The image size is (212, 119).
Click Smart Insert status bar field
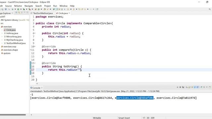coord(124,118)
